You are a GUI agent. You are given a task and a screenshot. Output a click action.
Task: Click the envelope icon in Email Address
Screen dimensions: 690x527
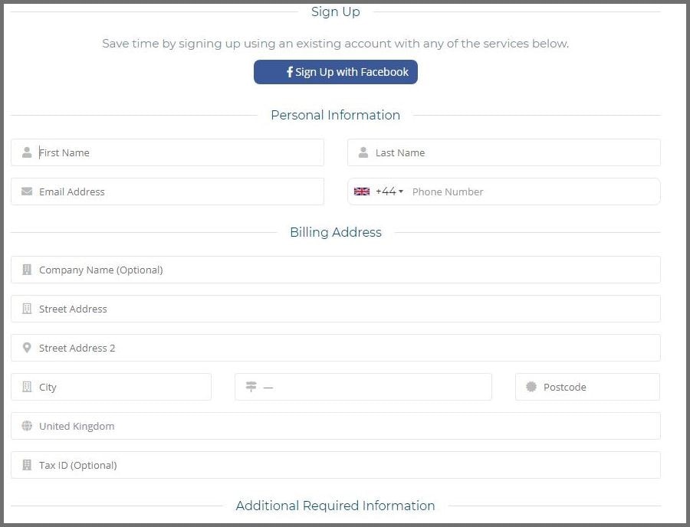pos(27,191)
